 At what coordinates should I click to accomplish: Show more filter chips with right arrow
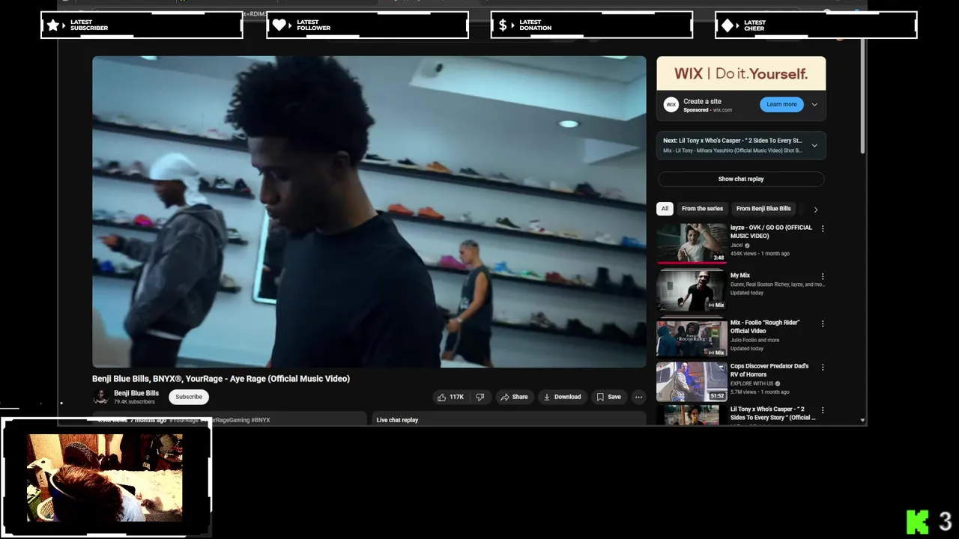pyautogui.click(x=816, y=210)
